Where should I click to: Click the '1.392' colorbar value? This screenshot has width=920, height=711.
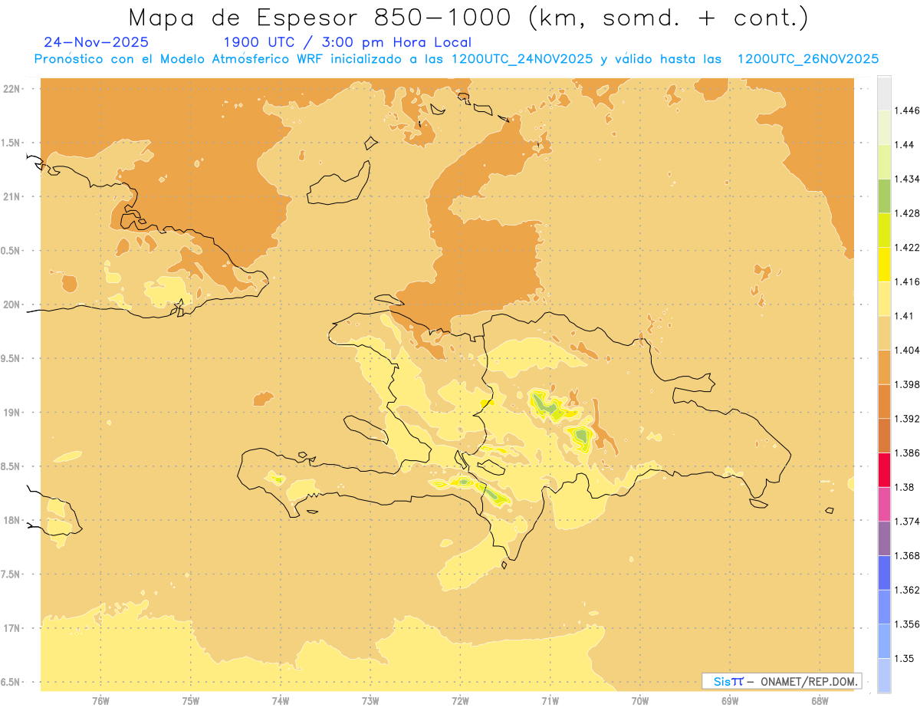coord(907,419)
